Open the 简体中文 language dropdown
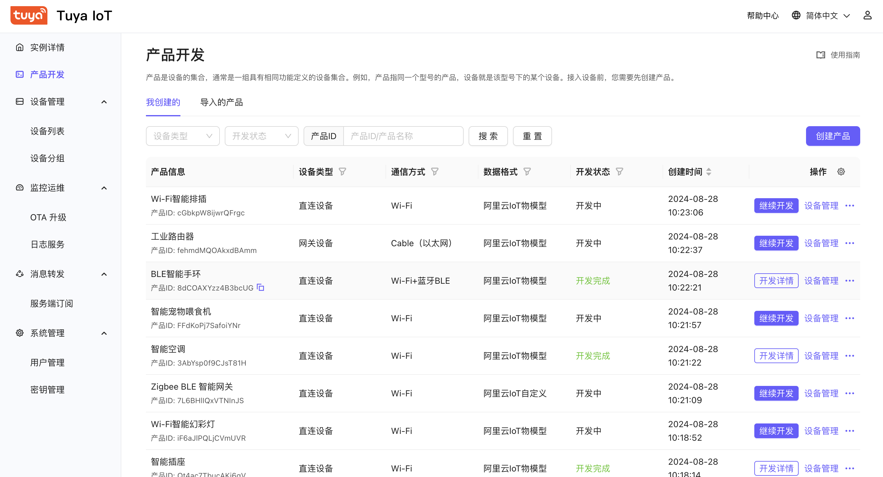This screenshot has width=883, height=477. pos(828,15)
